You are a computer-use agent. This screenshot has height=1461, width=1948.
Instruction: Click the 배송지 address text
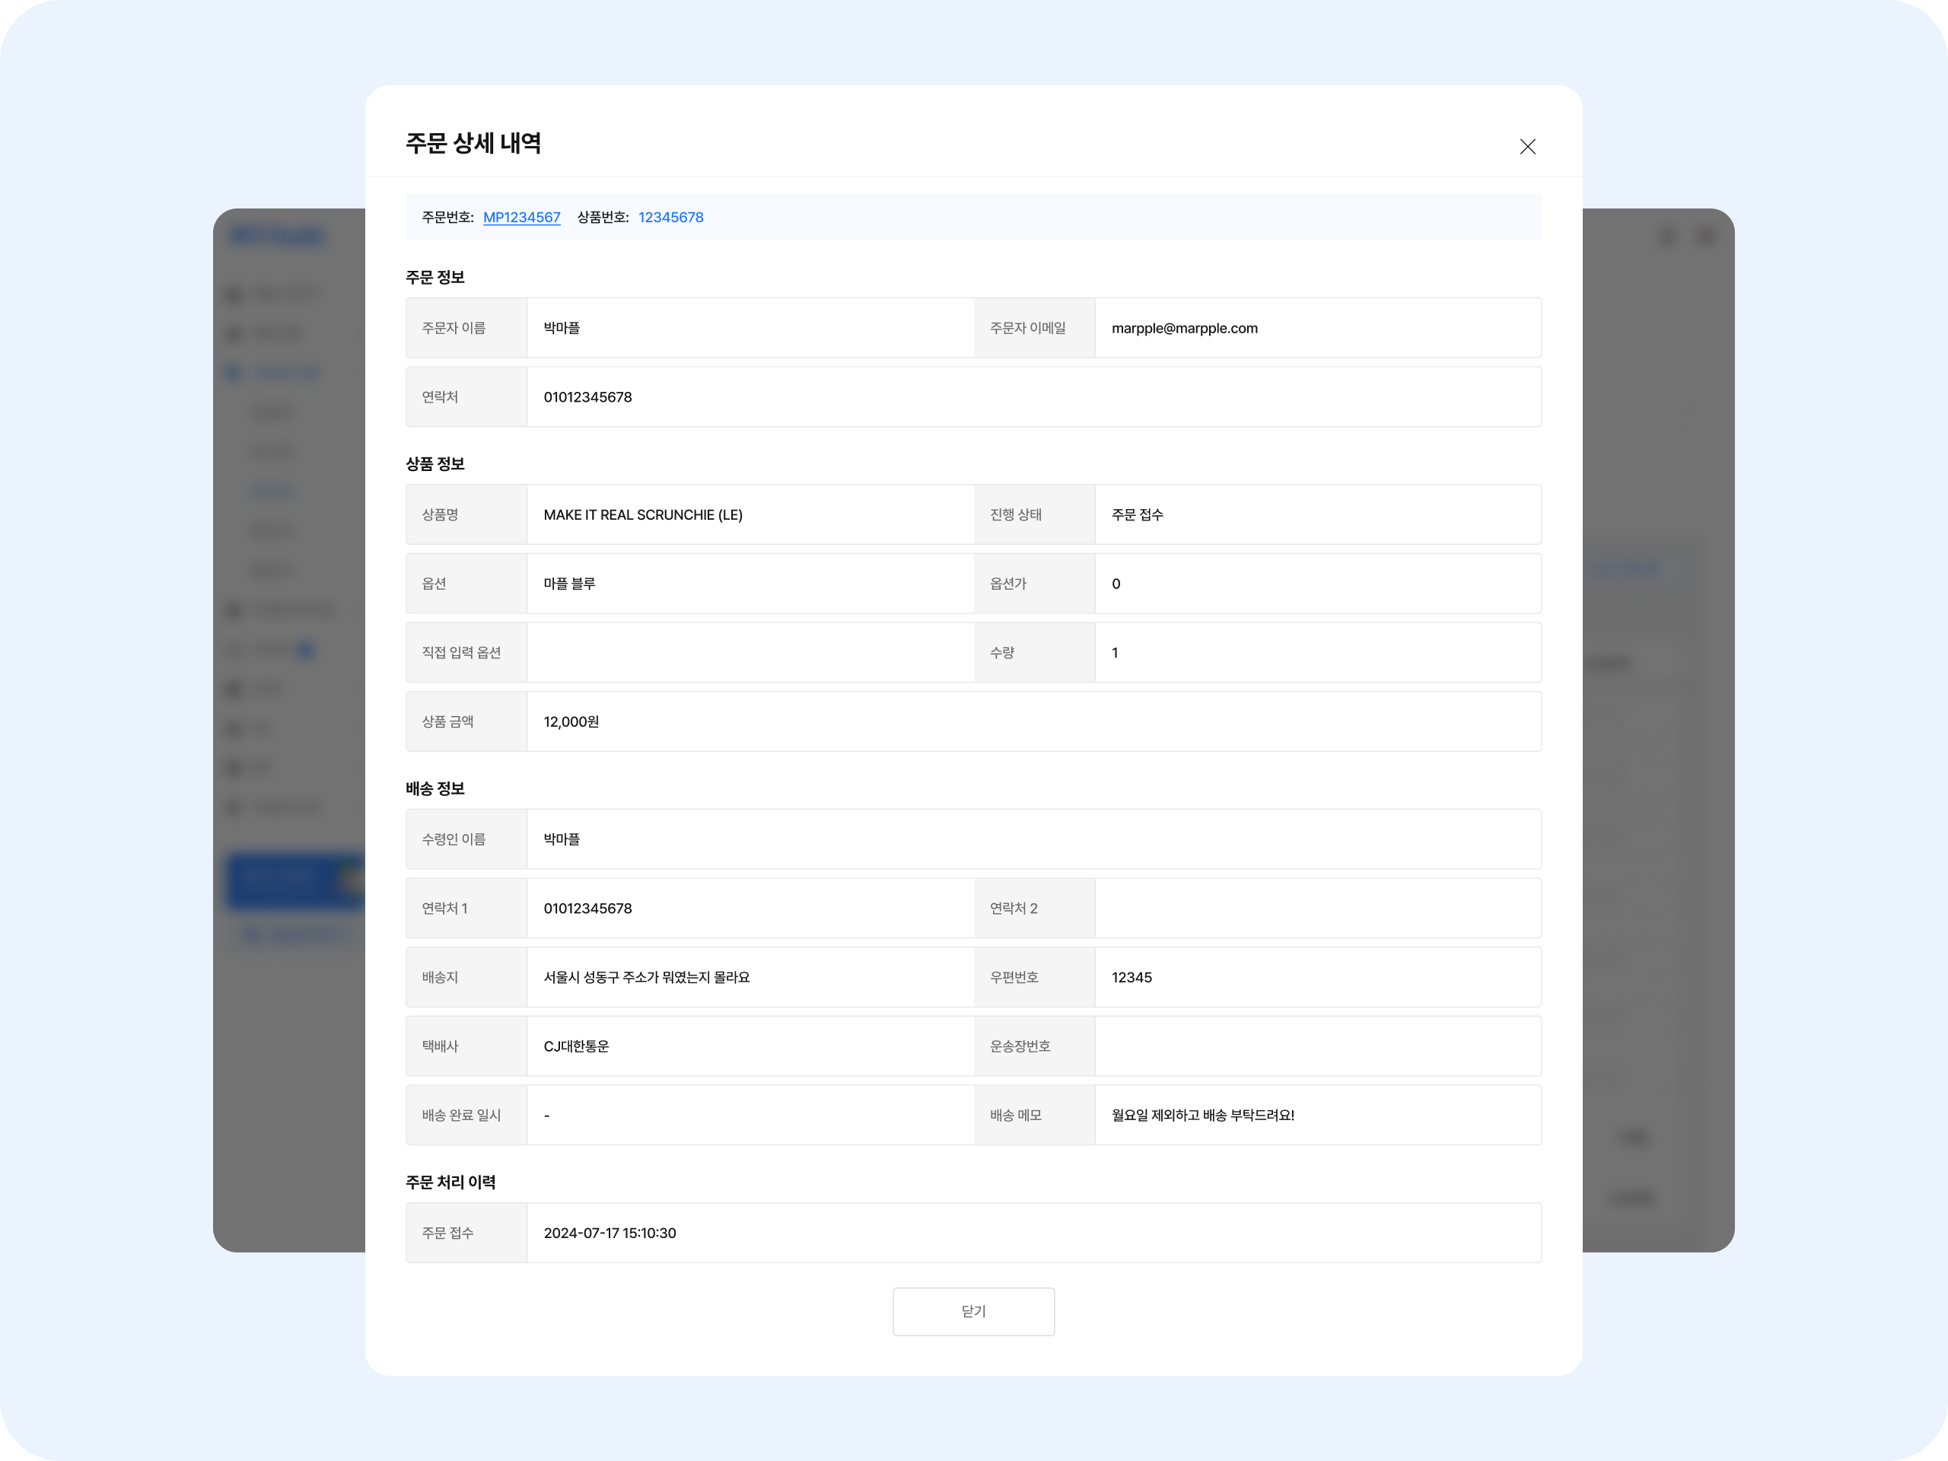[x=646, y=978]
